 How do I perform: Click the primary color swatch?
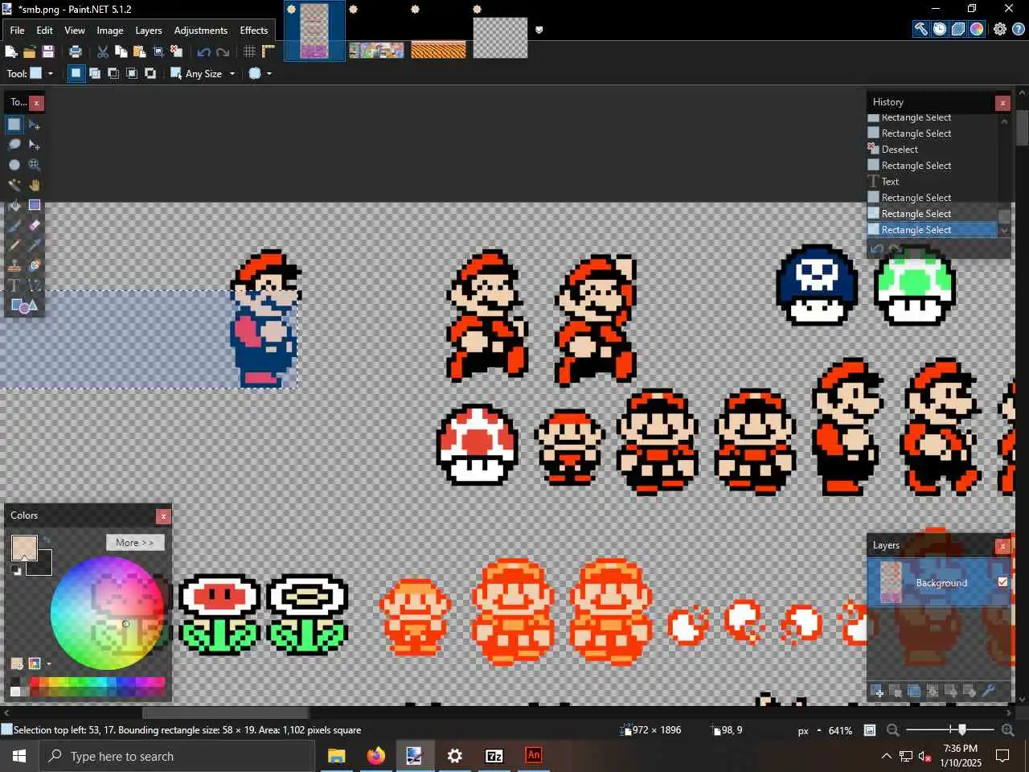[24, 548]
